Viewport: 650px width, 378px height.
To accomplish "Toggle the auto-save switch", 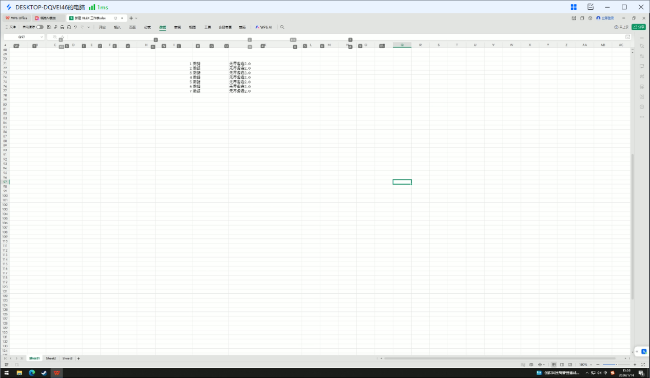I will coord(40,27).
